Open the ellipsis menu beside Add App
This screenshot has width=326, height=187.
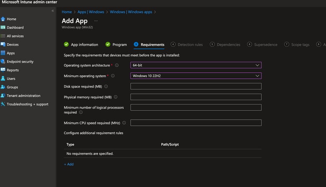coord(96,21)
